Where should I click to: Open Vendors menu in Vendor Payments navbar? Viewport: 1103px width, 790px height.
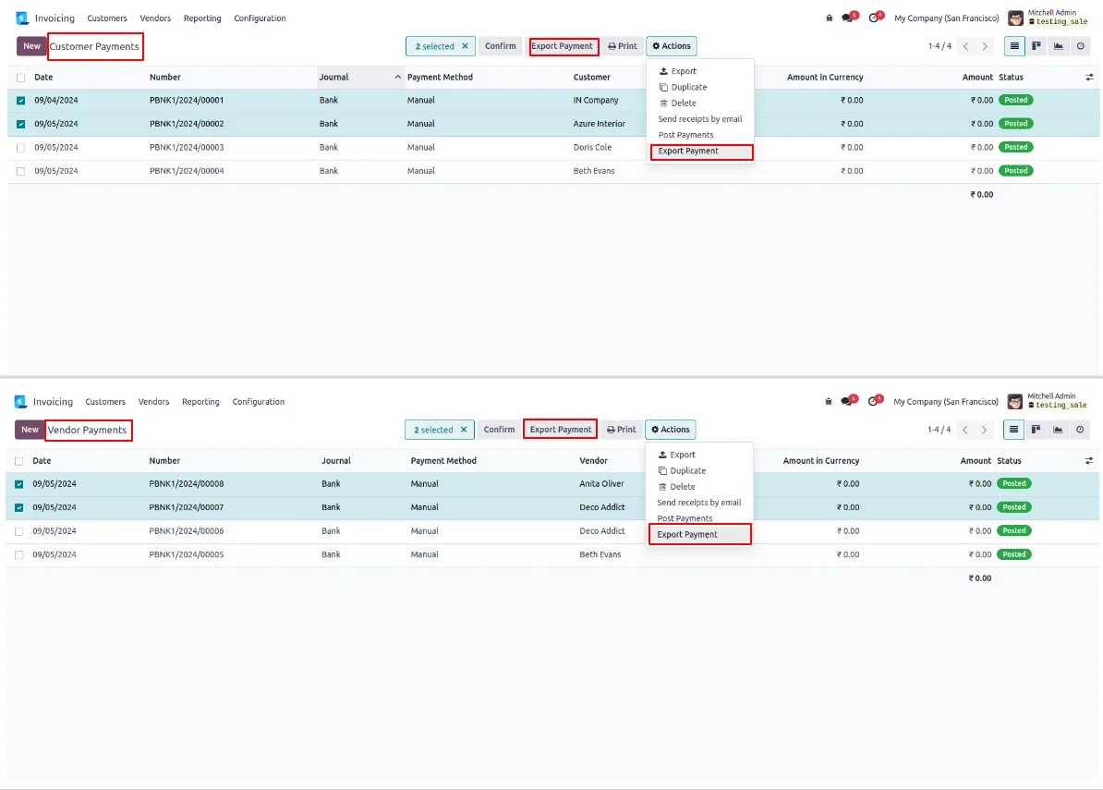153,402
